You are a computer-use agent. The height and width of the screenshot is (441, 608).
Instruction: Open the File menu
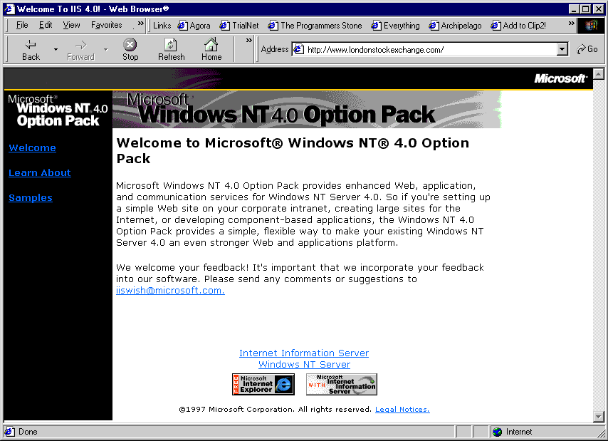22,25
